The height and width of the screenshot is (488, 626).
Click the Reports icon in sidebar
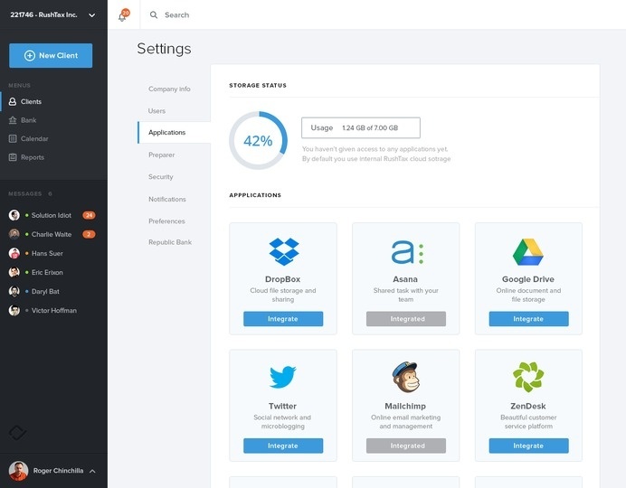point(13,157)
